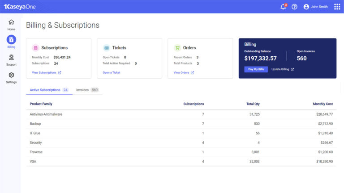Click the Total Qty column header

click(253, 104)
